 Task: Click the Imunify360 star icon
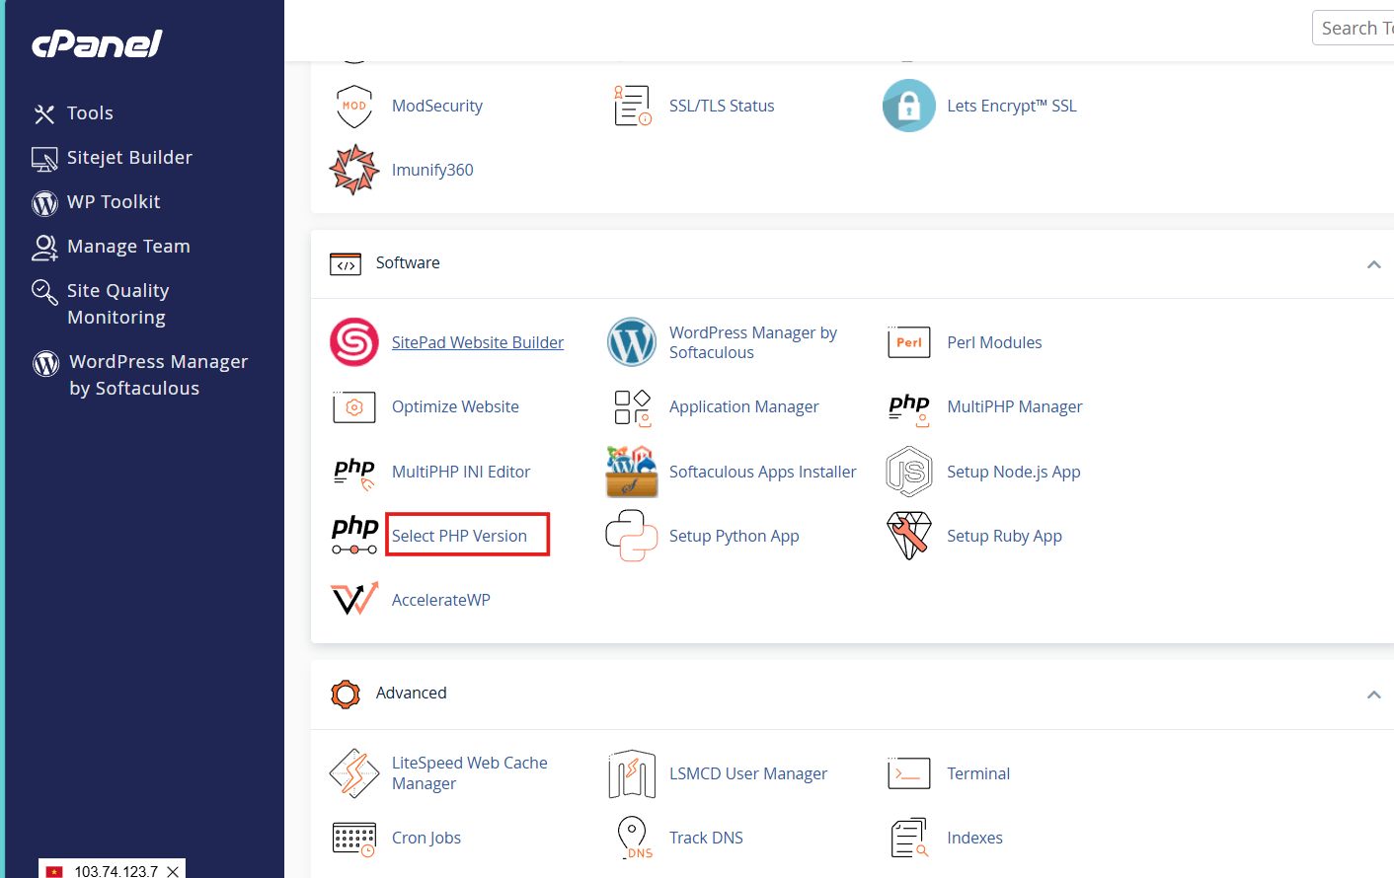354,170
